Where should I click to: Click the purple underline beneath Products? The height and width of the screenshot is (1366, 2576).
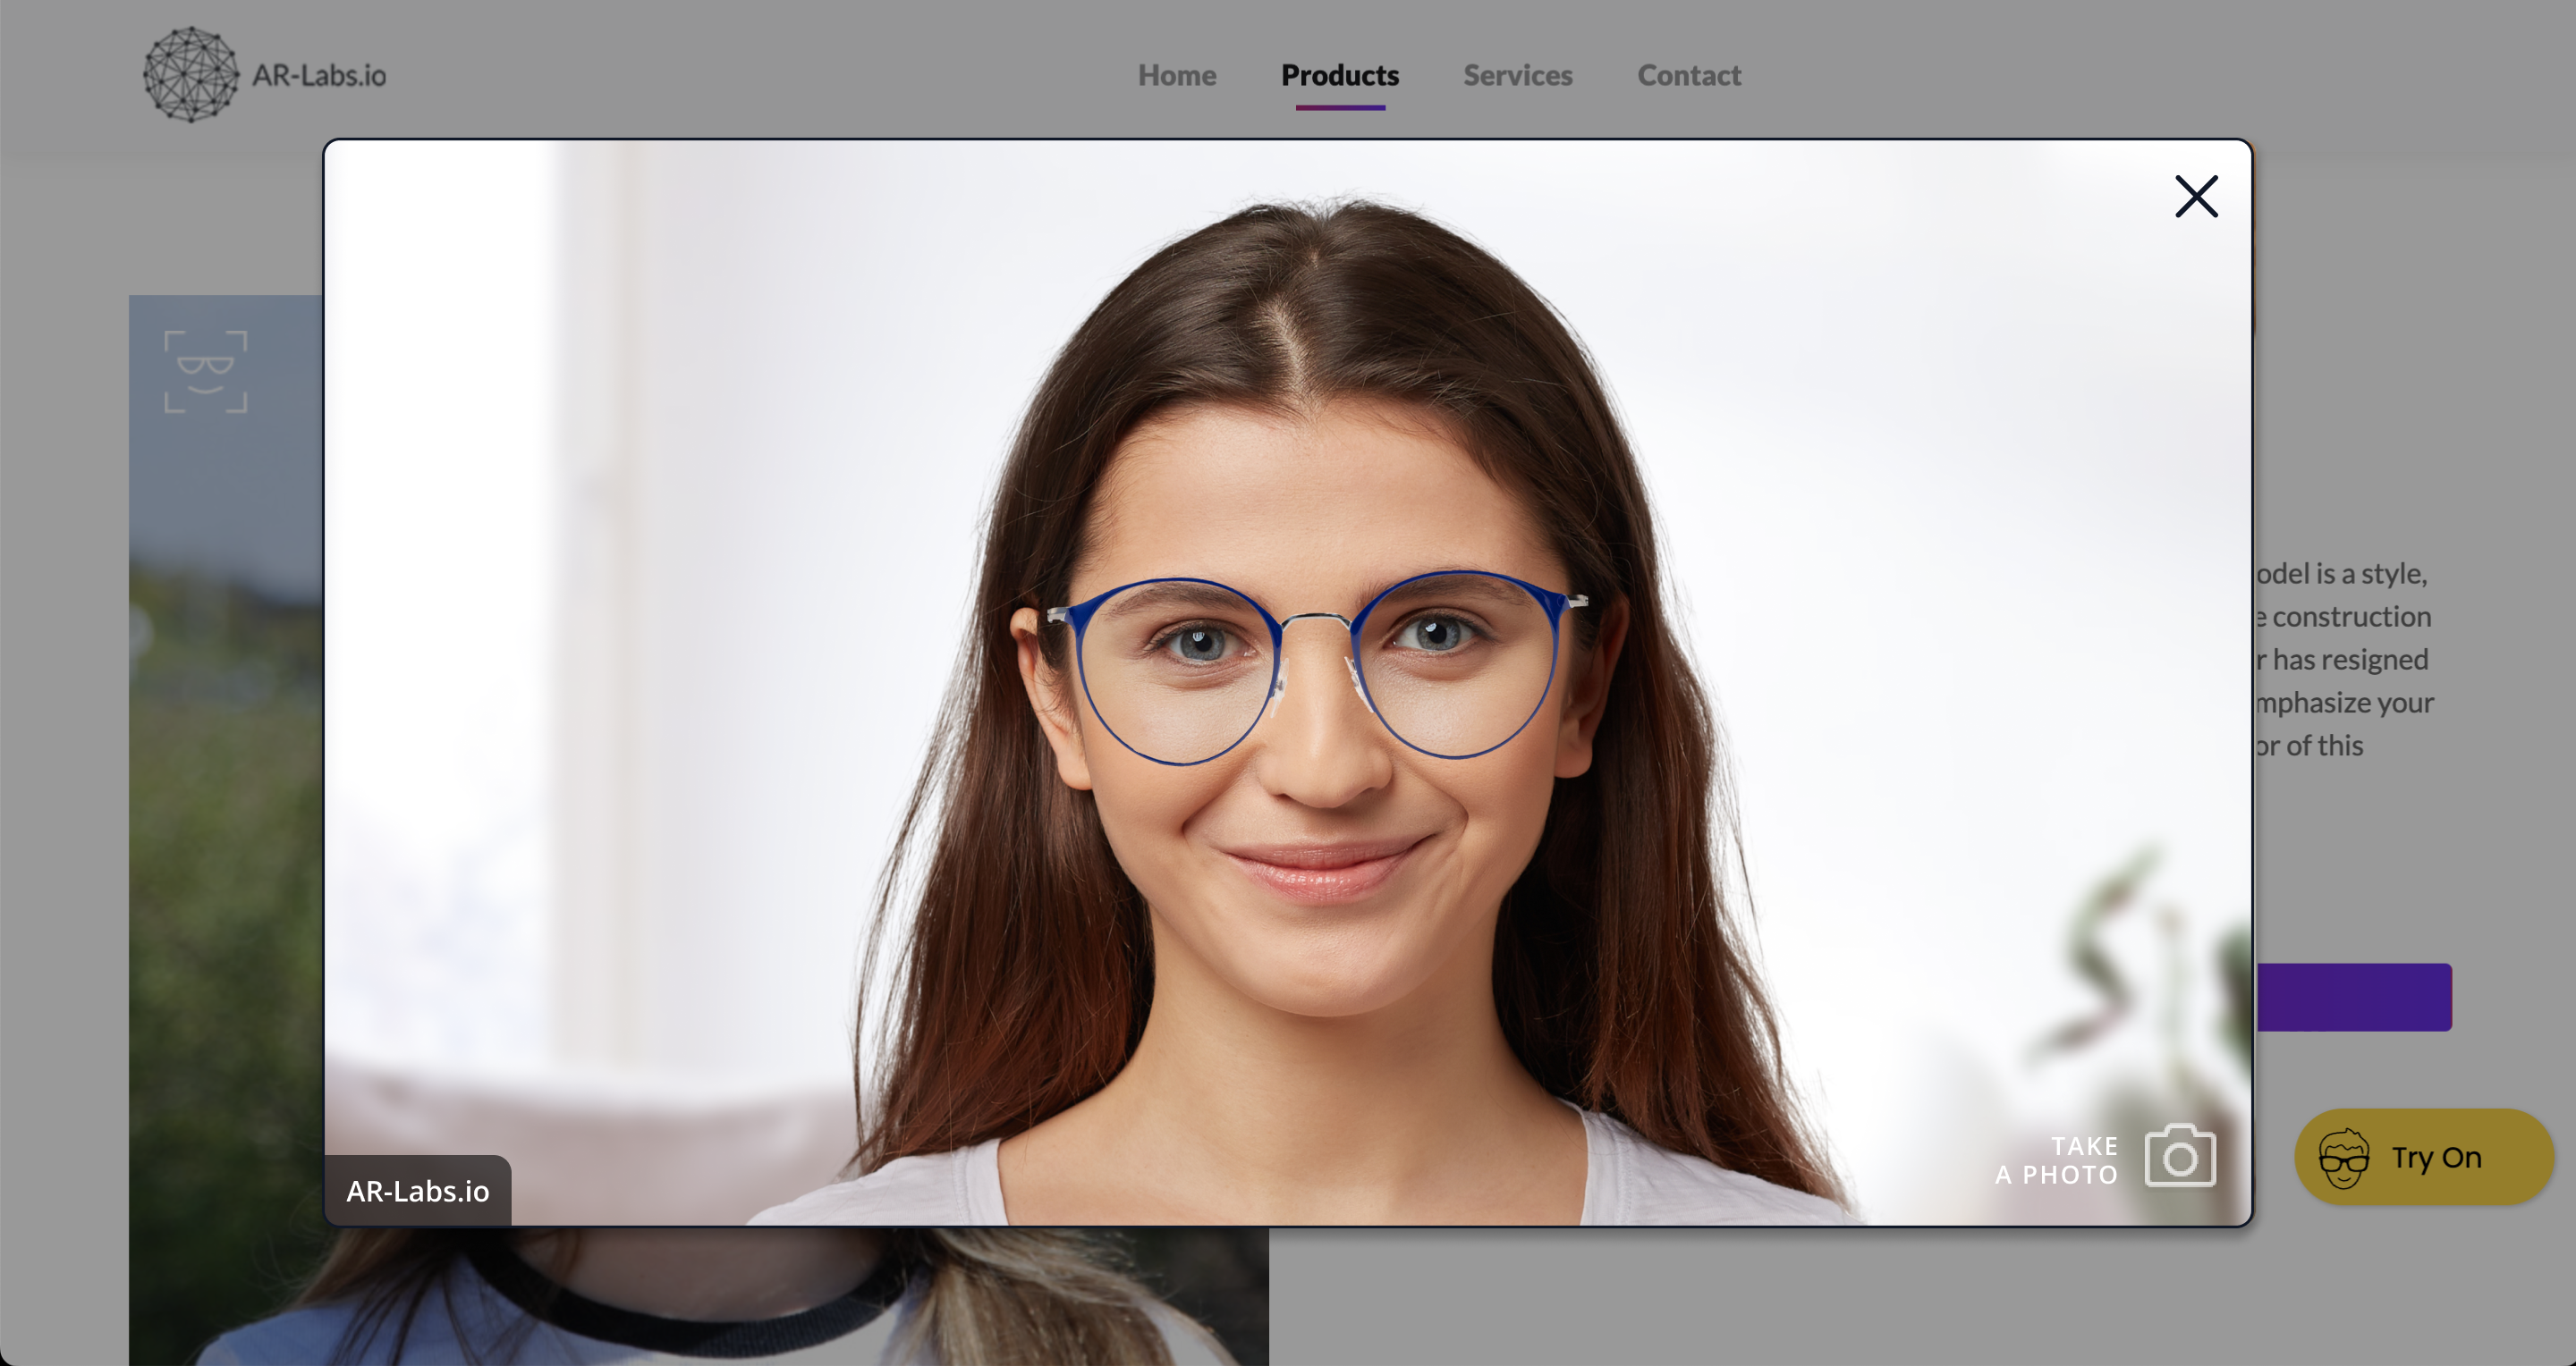click(1340, 107)
